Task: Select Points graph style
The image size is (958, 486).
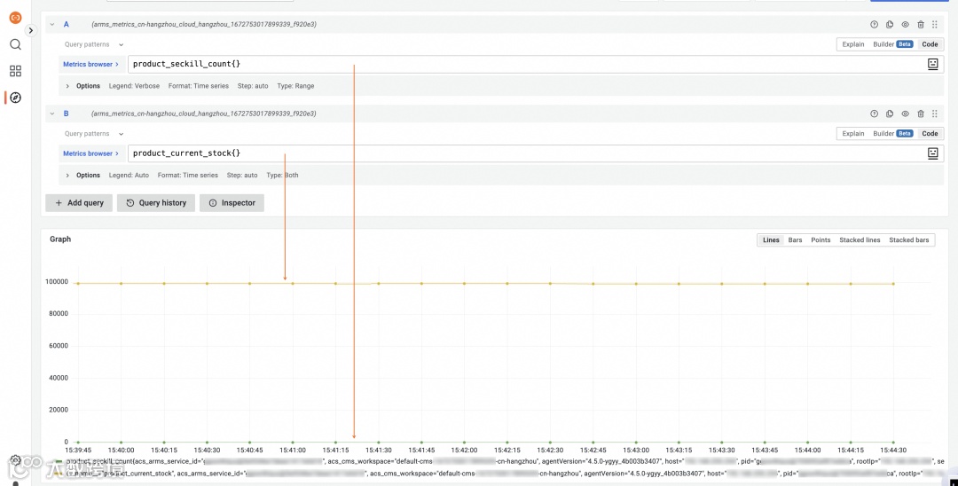Action: tap(821, 240)
